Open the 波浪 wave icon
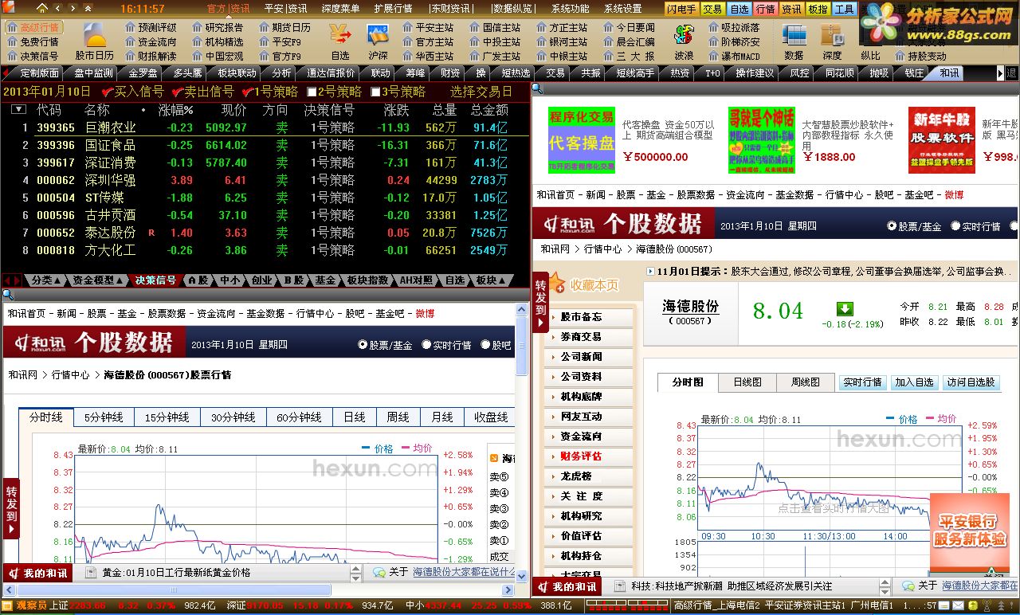 (x=684, y=35)
